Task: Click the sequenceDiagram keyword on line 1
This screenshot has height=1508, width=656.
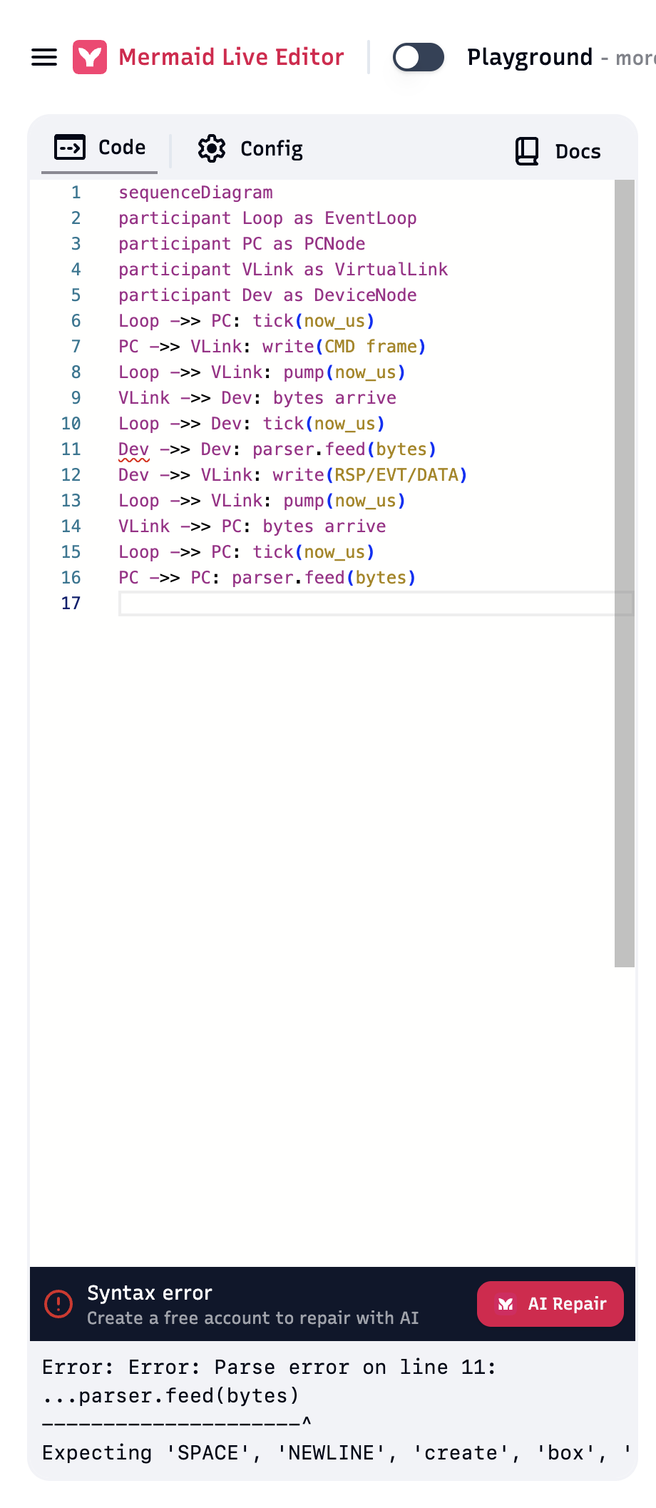Action: pos(195,193)
